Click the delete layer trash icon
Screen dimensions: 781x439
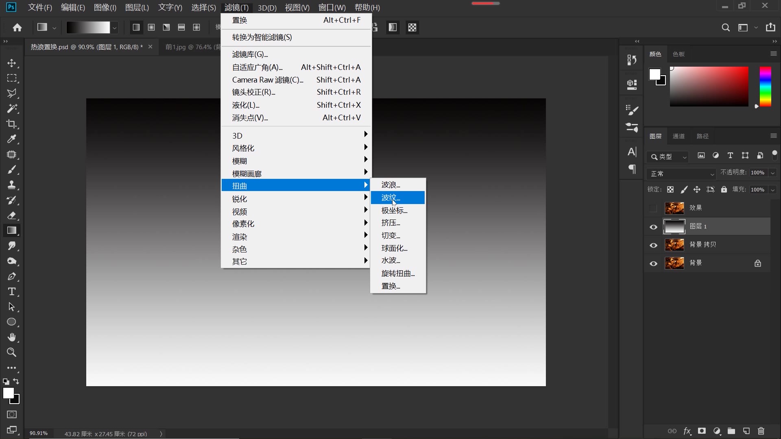point(761,431)
